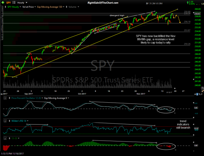Image resolution: width=204 pixels, height=156 pixels.
Task: Click the 'divergent high' annotation text
Action: [117, 16]
